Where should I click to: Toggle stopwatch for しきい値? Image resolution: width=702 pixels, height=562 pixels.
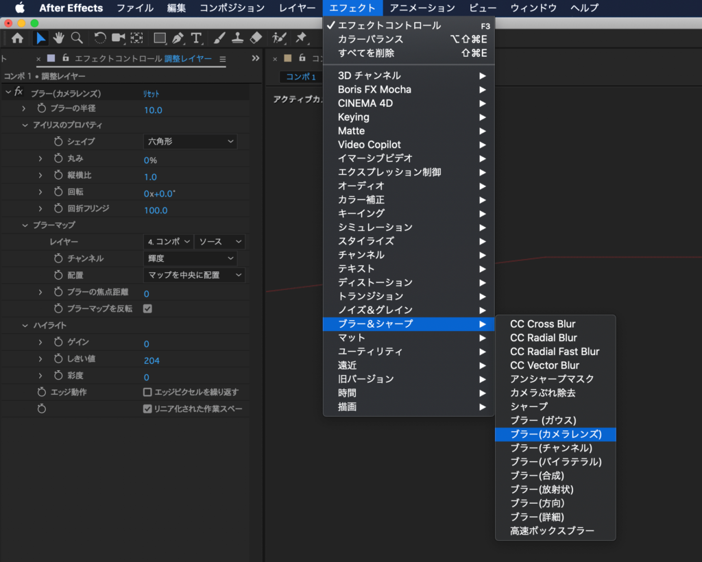58,359
